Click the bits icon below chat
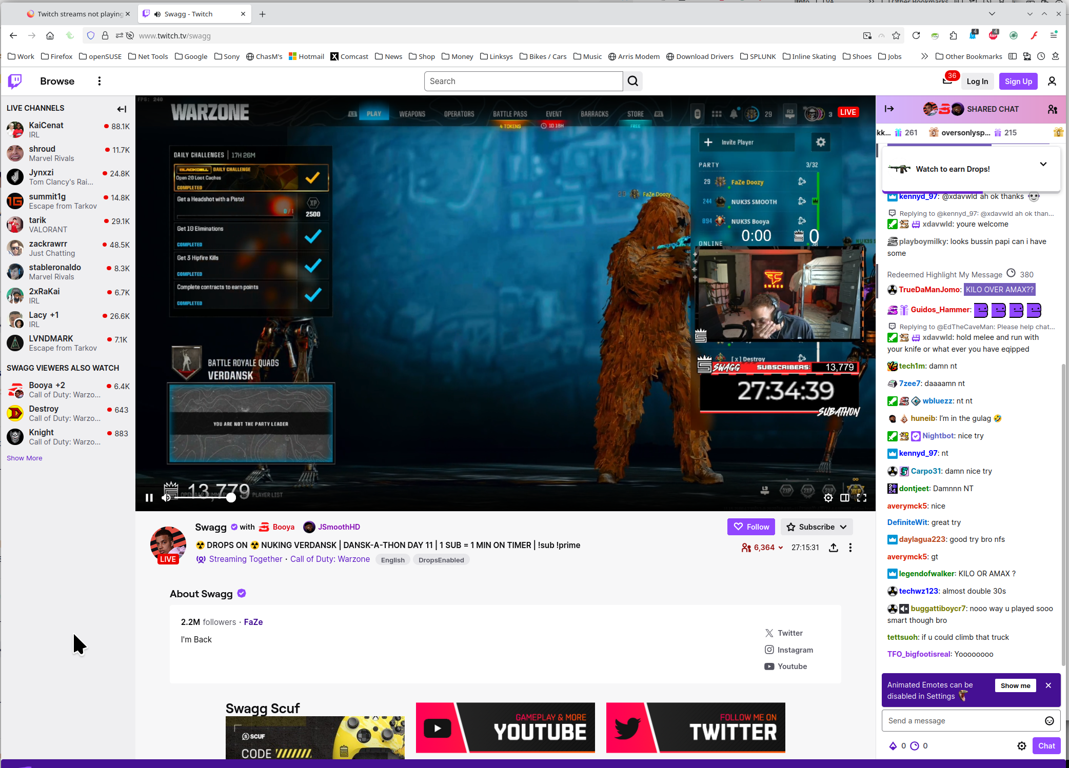1069x768 pixels. coord(893,746)
